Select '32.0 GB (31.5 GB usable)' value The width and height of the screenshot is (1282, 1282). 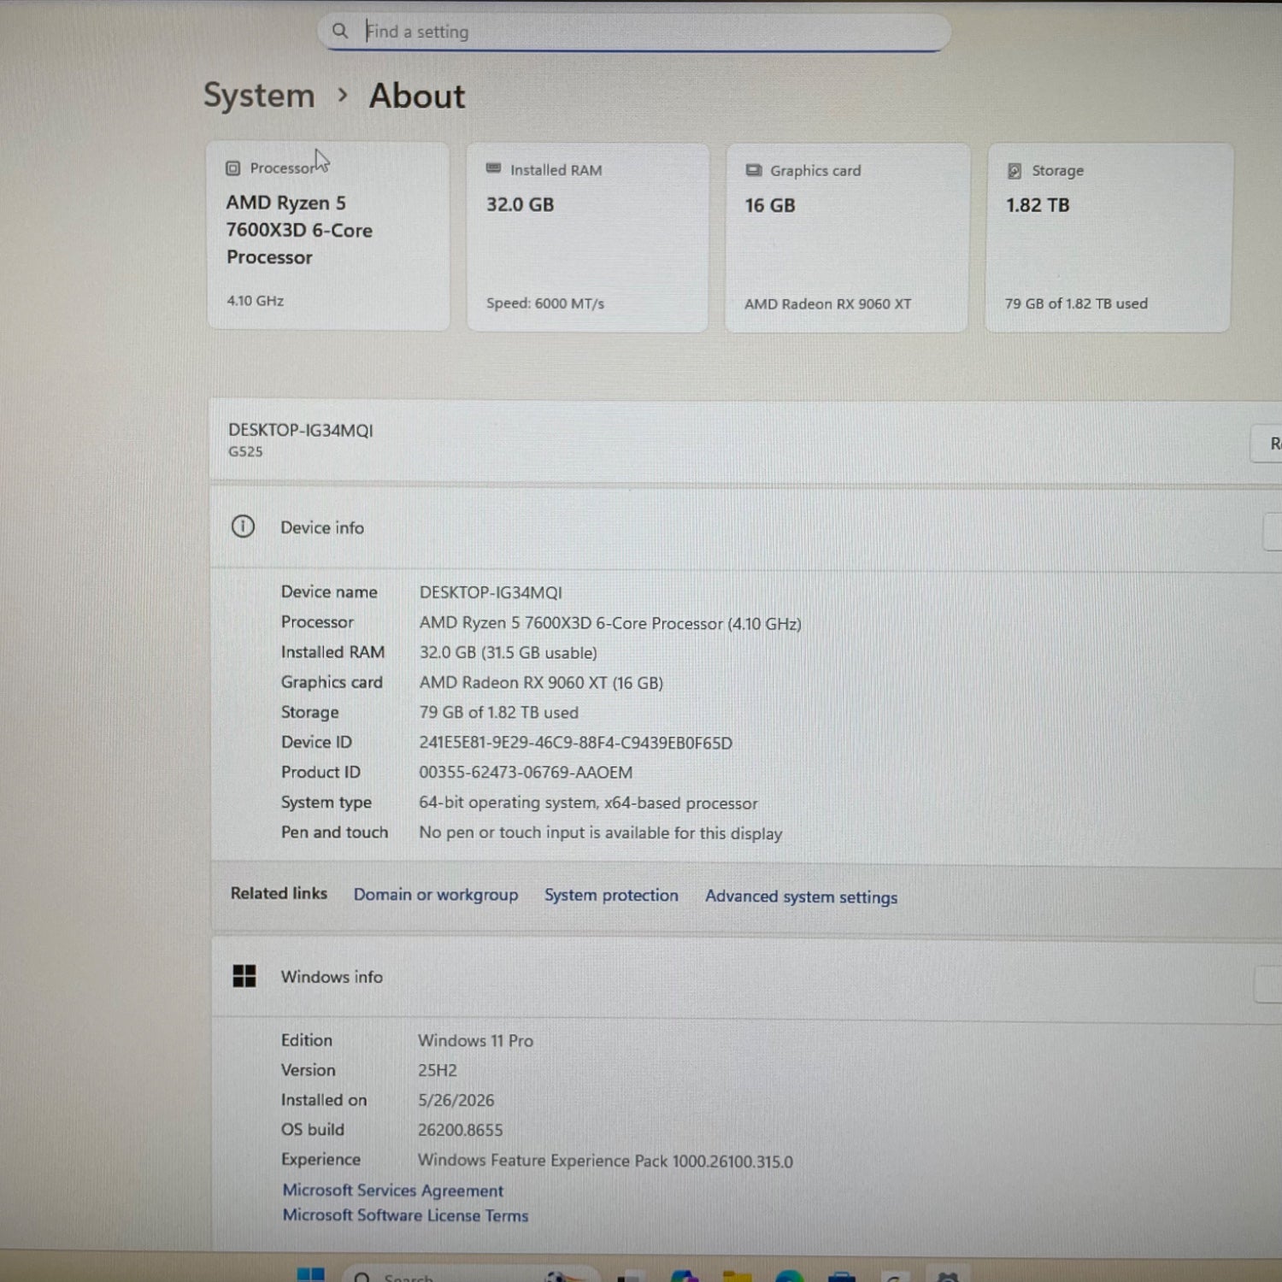tap(508, 653)
